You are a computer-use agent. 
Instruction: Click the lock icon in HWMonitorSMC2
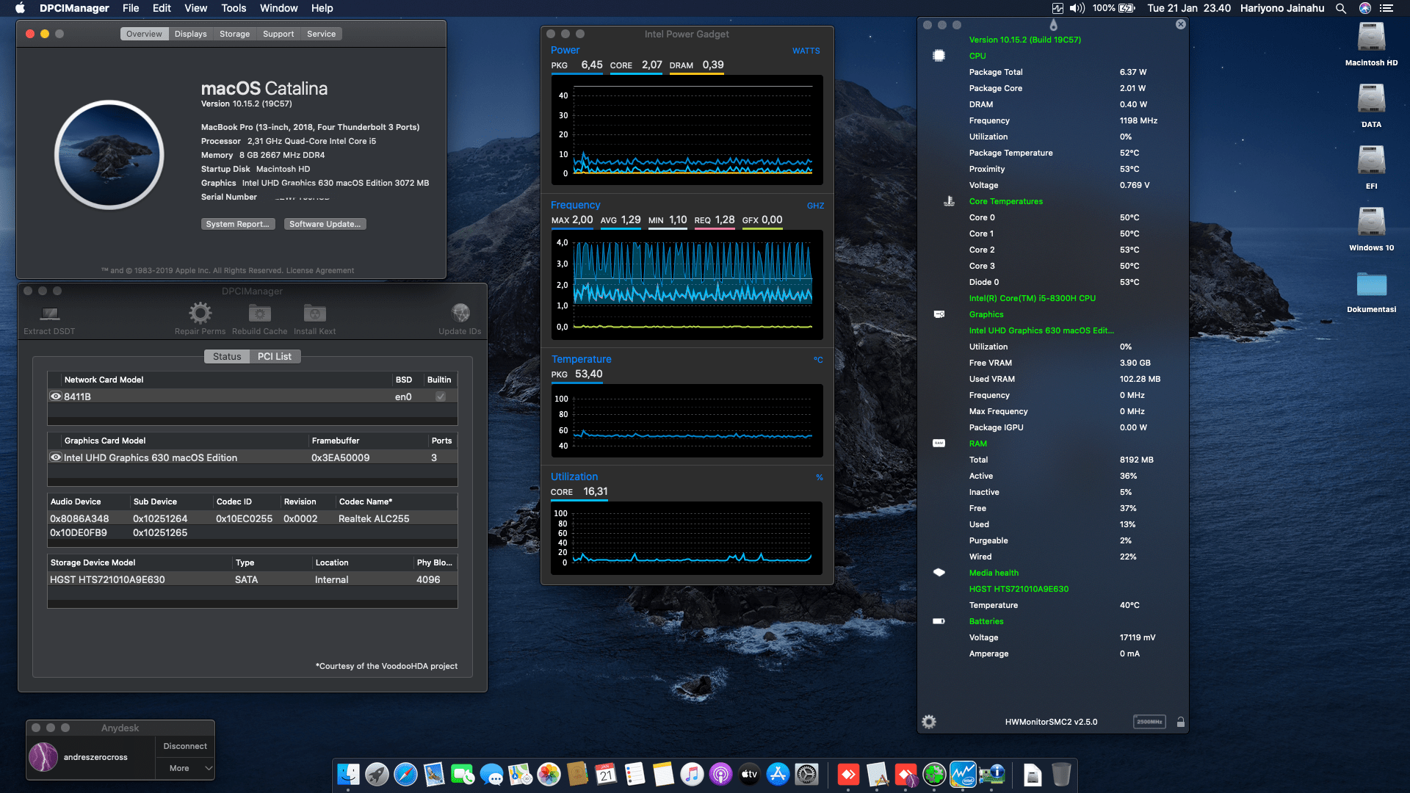pos(1180,722)
